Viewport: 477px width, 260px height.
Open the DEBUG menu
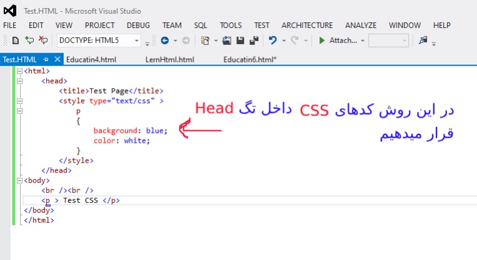pyautogui.click(x=138, y=25)
